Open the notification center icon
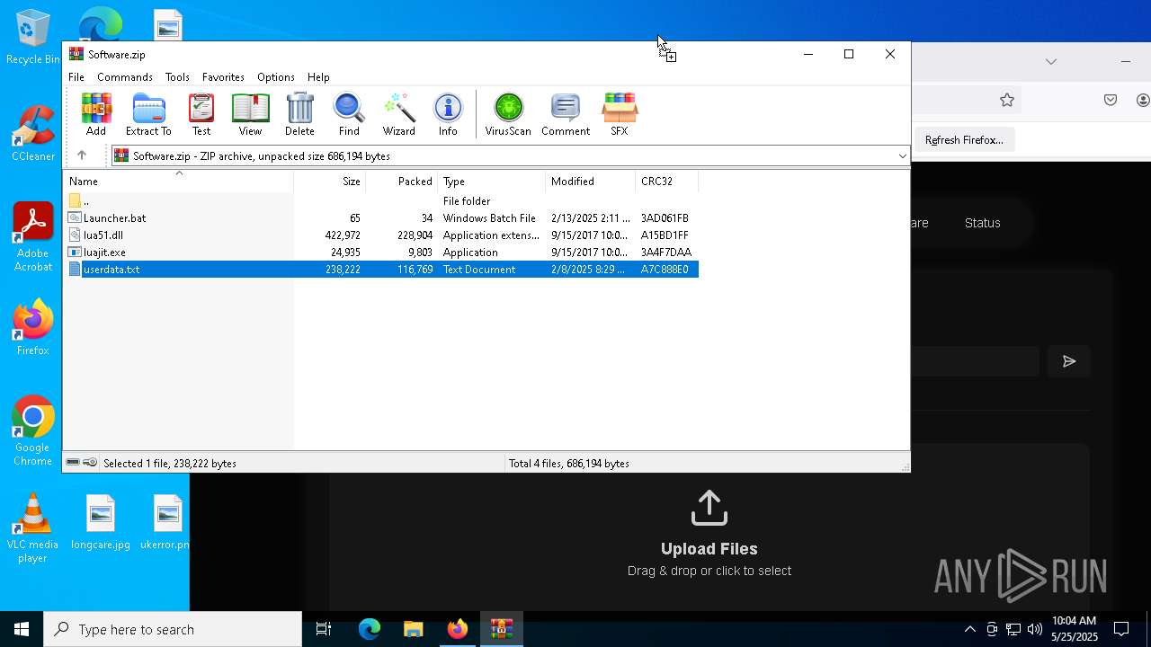Viewport: 1151px width, 647px height. [x=1121, y=629]
